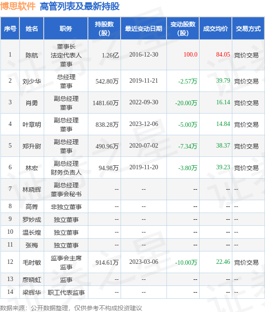The image size is (265, 312).
Task: Click the position 非独立董事
Action: 66,207
